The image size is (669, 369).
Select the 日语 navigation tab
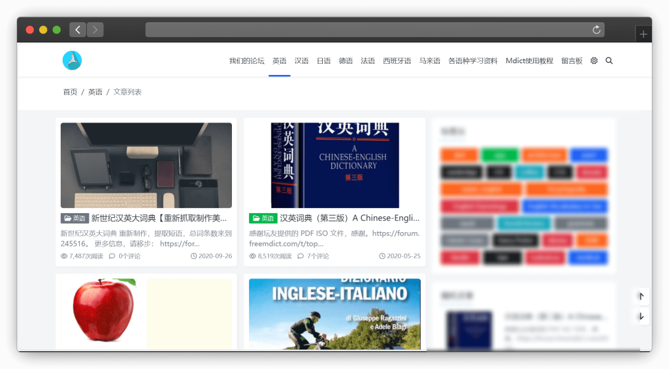pos(324,61)
